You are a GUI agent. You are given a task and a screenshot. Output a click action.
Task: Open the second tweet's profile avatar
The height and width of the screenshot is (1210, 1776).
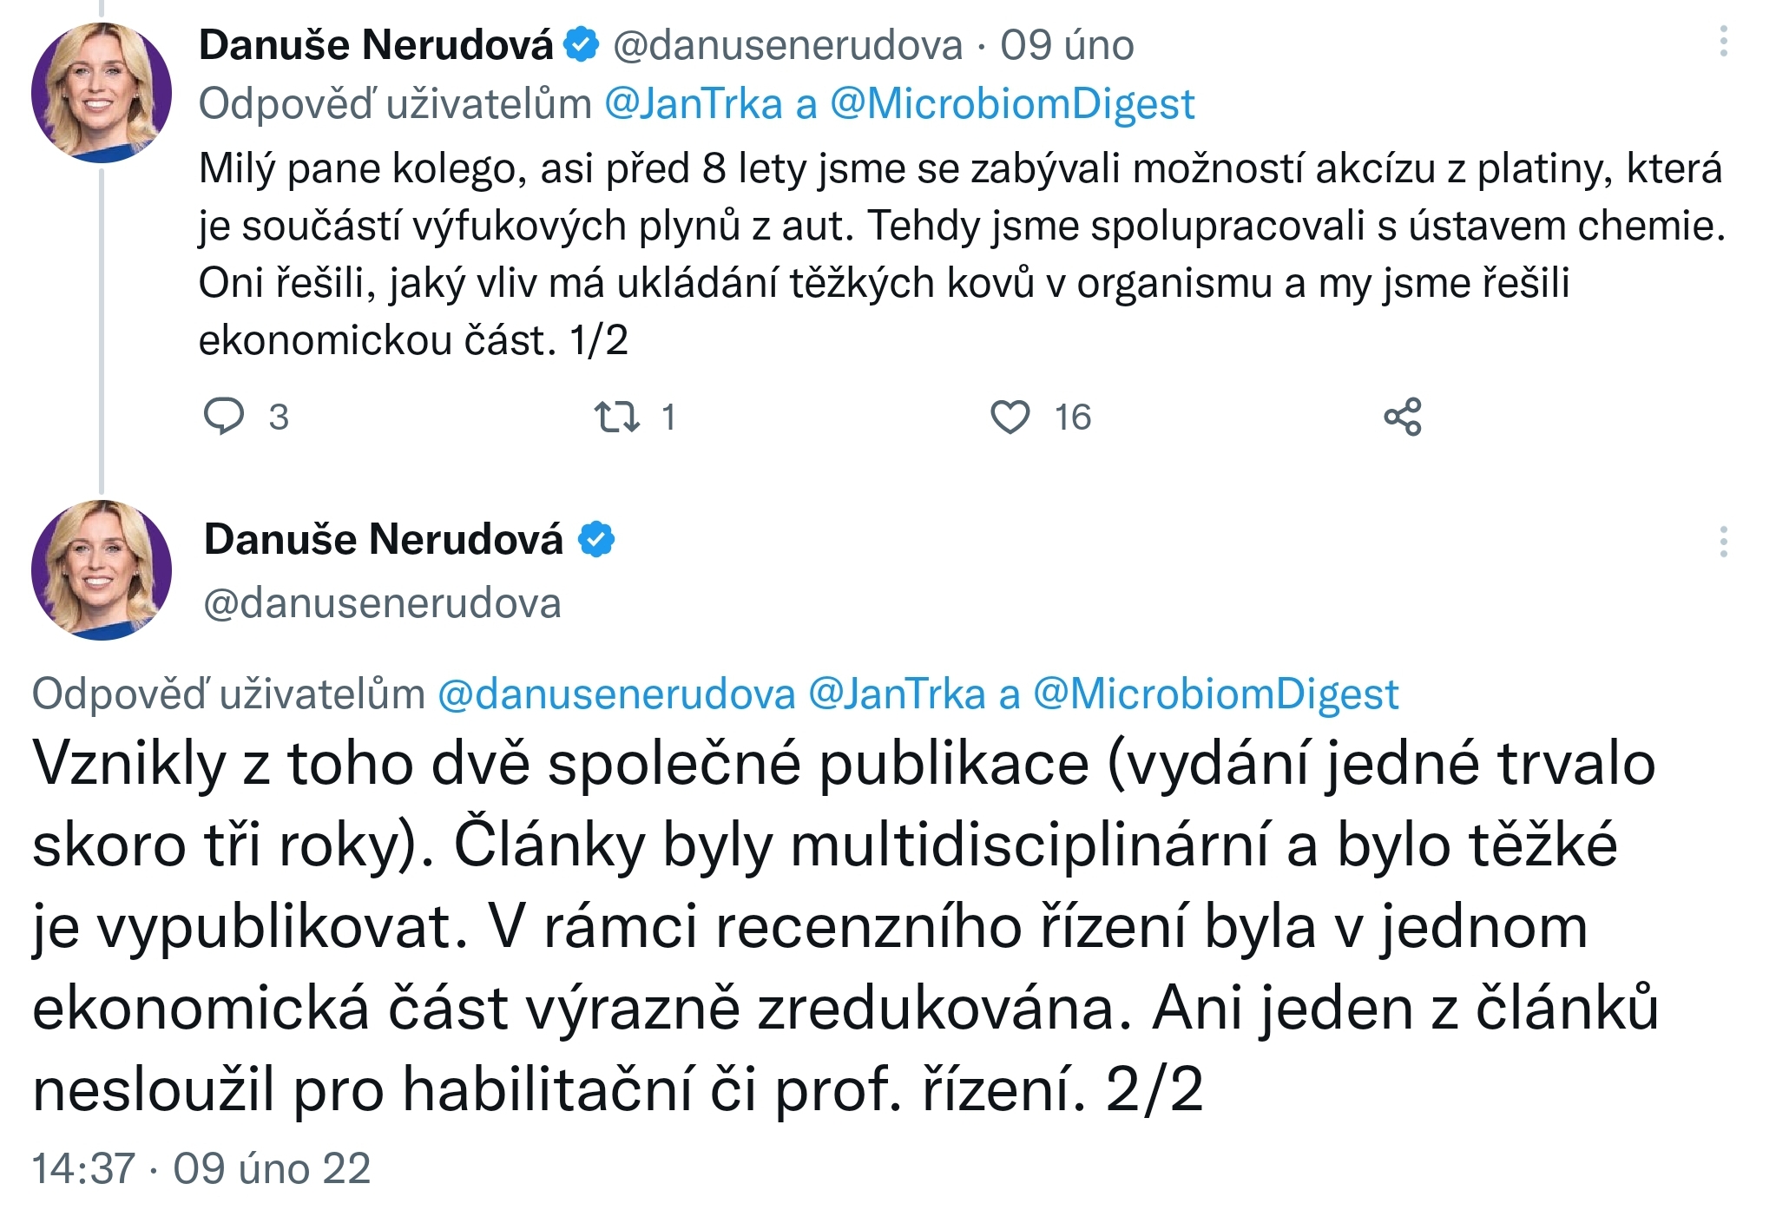coord(102,570)
